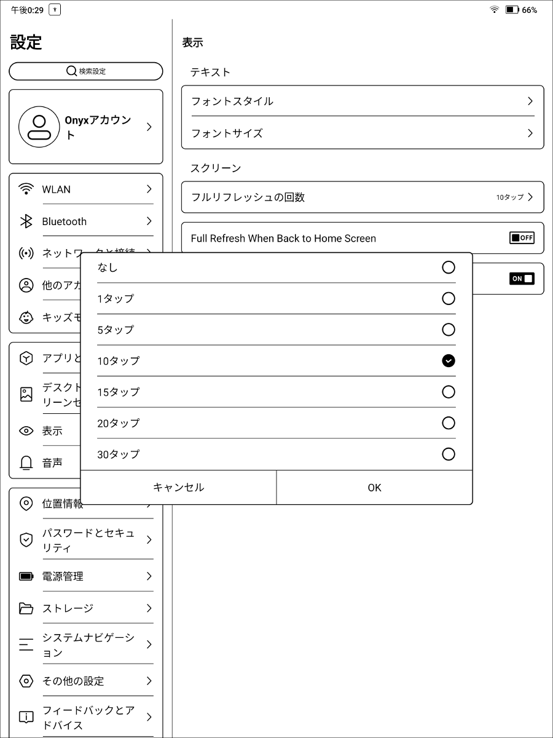The image size is (553, 738).
Task: Click the フィードバックとアドバイス speech bubble icon
Action: click(x=26, y=717)
